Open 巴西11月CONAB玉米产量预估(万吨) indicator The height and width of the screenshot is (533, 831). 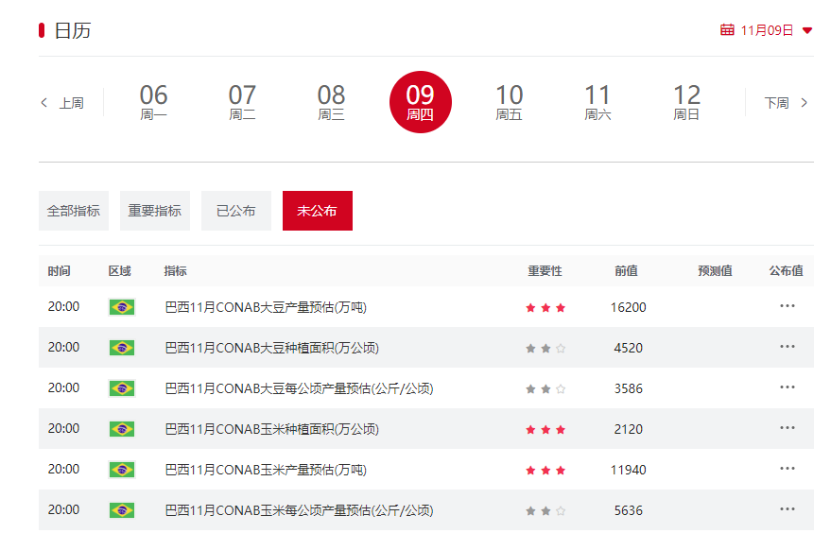tap(266, 470)
